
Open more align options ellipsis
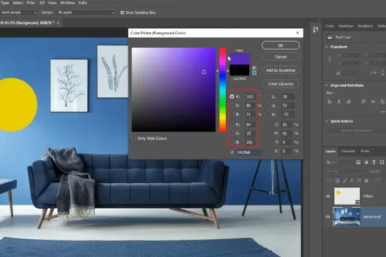tap(383, 112)
